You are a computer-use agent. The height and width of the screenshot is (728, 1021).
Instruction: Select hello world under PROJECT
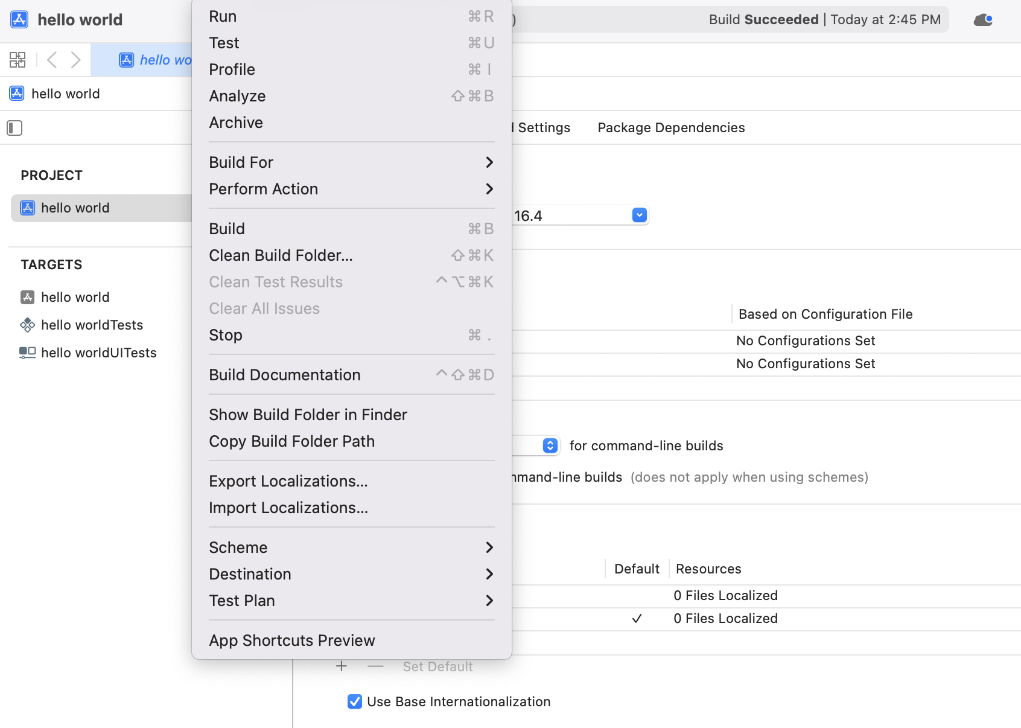[101, 208]
